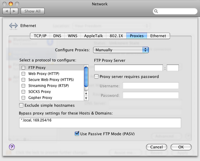Select the SOCKS Proxy row text
200x161 pixels.
40,92
